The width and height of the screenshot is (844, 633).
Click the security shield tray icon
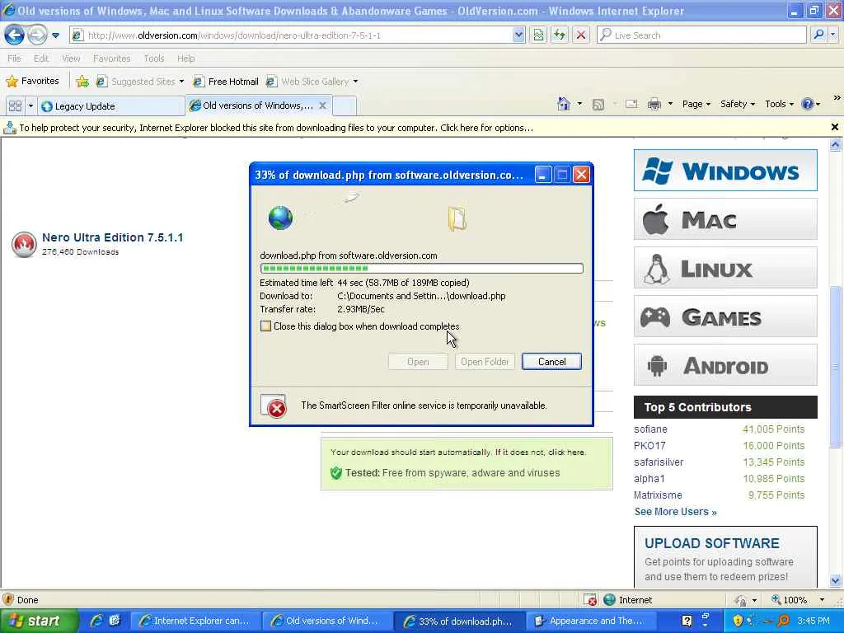click(x=738, y=621)
